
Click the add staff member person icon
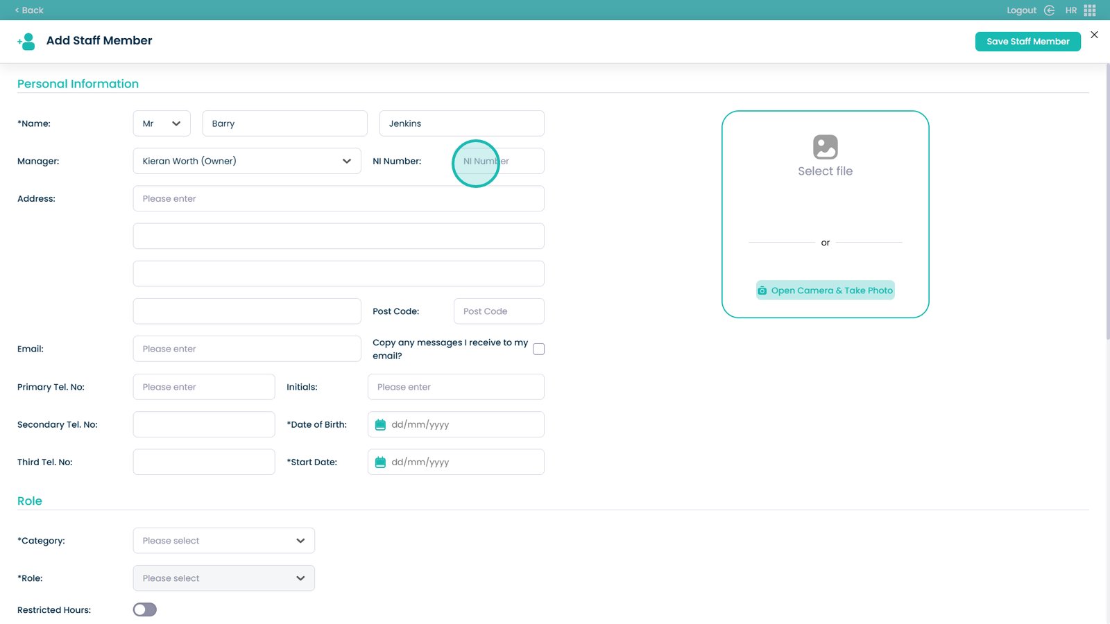[x=26, y=42]
